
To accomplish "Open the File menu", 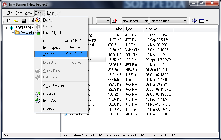I will click(10, 13).
